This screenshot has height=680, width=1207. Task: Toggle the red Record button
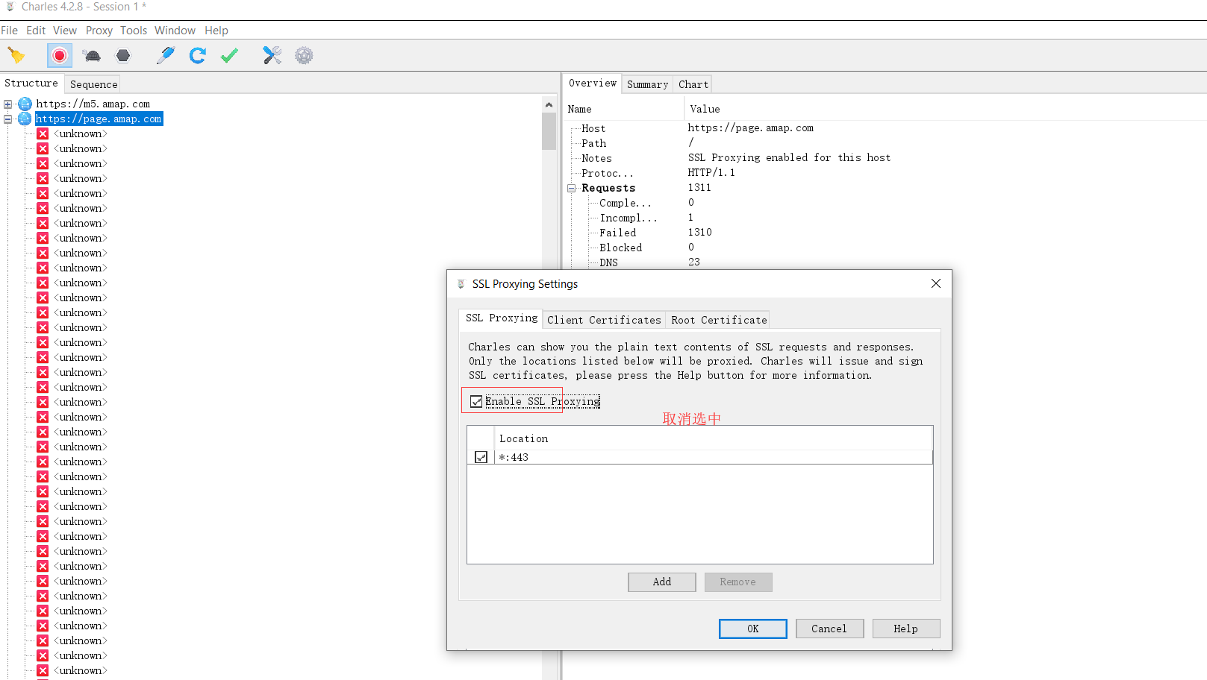60,56
